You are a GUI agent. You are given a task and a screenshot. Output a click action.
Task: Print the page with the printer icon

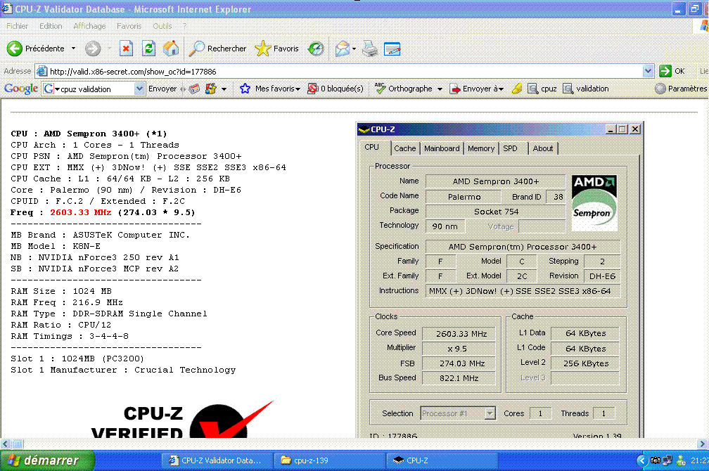(x=370, y=49)
